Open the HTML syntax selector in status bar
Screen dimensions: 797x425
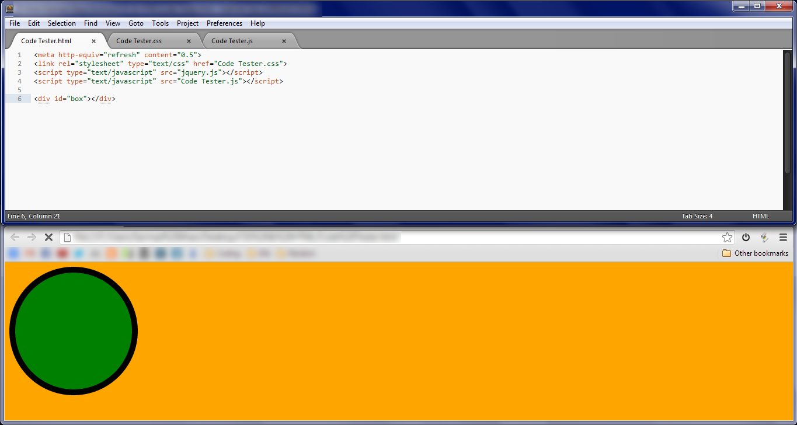pyautogui.click(x=761, y=216)
